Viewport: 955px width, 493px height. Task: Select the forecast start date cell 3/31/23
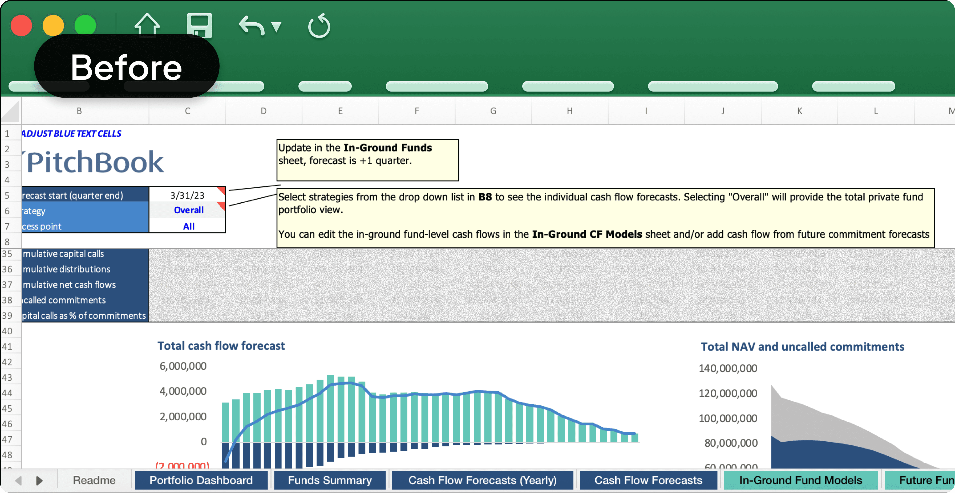(187, 195)
